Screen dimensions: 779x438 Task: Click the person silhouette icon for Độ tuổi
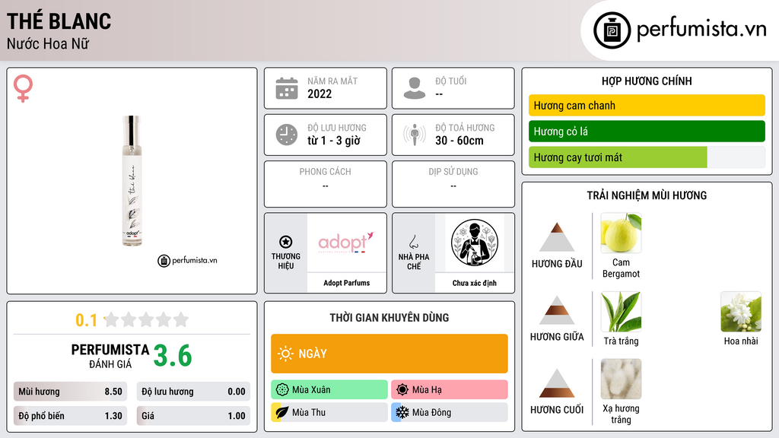click(x=415, y=88)
